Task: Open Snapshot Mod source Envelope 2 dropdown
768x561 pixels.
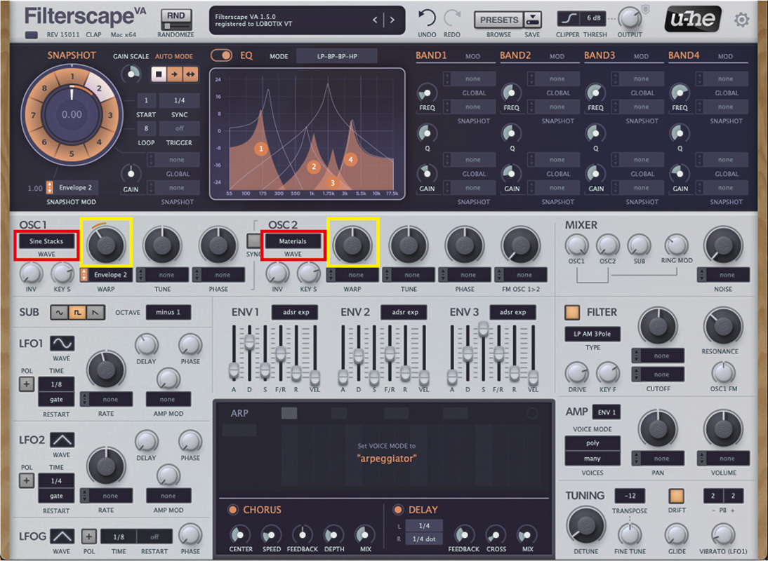Action: coord(75,187)
